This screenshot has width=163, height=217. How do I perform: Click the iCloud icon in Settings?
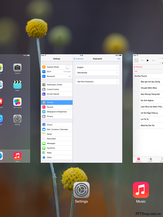point(44,125)
